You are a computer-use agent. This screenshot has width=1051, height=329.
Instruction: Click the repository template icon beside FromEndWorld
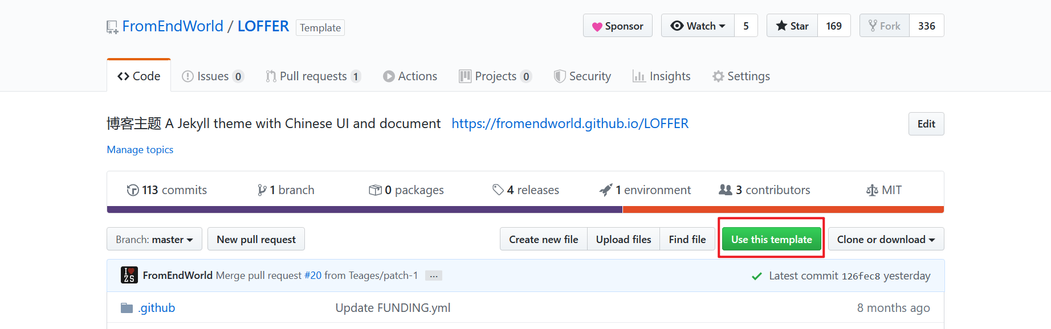coord(112,27)
